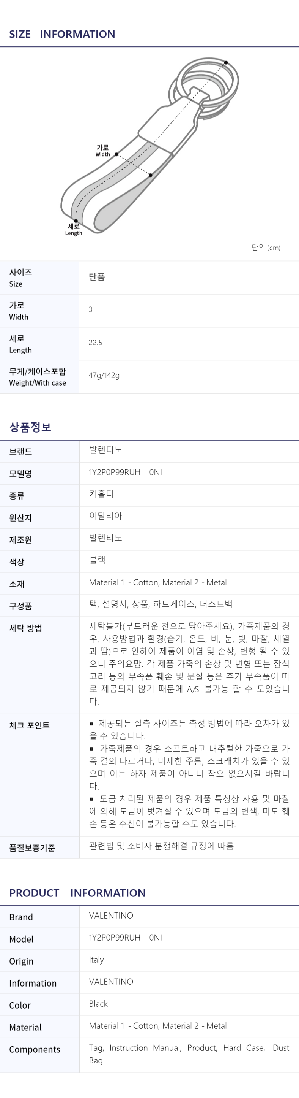The width and height of the screenshot is (299, 1098).
Task: Click the PRODUCT INFORMATION heading
Action: coord(77,893)
